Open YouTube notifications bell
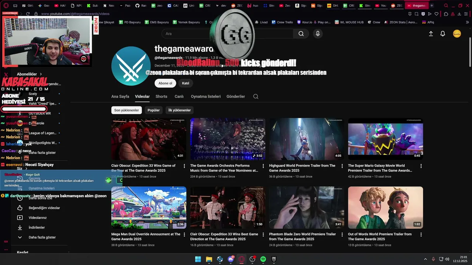 pyautogui.click(x=443, y=33)
